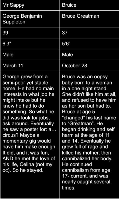Click the age cell showing 37

tap(89, 33)
